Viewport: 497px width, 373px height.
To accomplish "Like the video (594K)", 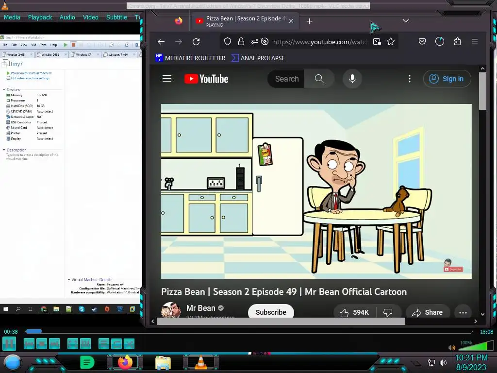I will tap(355, 312).
